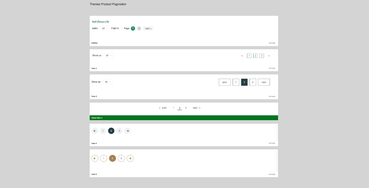
Task: Click the dark round right arrow in View 5
Action: coord(128,131)
